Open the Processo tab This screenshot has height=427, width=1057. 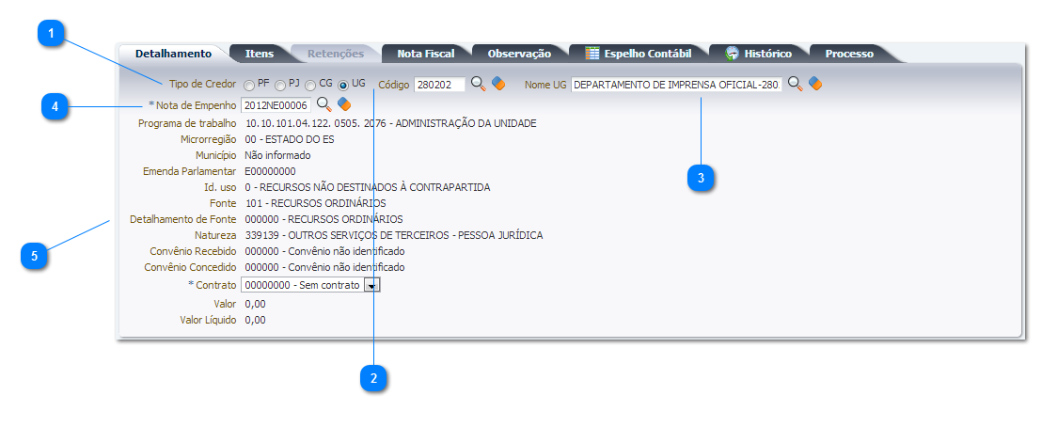click(x=849, y=54)
